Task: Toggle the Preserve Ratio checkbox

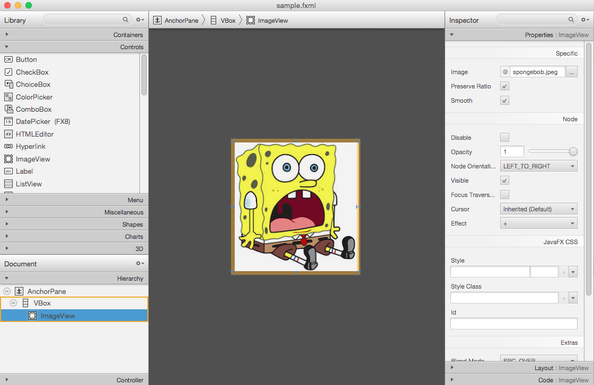Action: point(504,86)
